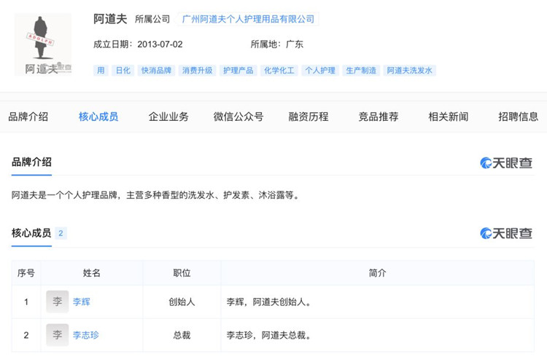Click the text 李志珍，阿道夫总裁。
This screenshot has width=547, height=362.
pyautogui.click(x=268, y=335)
